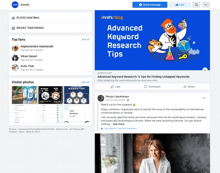Click the Ahrefs page logo avatar

point(15,5)
